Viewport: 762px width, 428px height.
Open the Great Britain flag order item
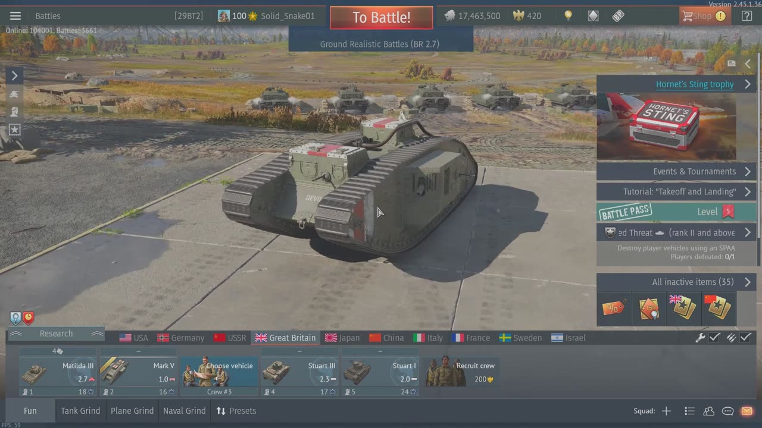tap(684, 308)
